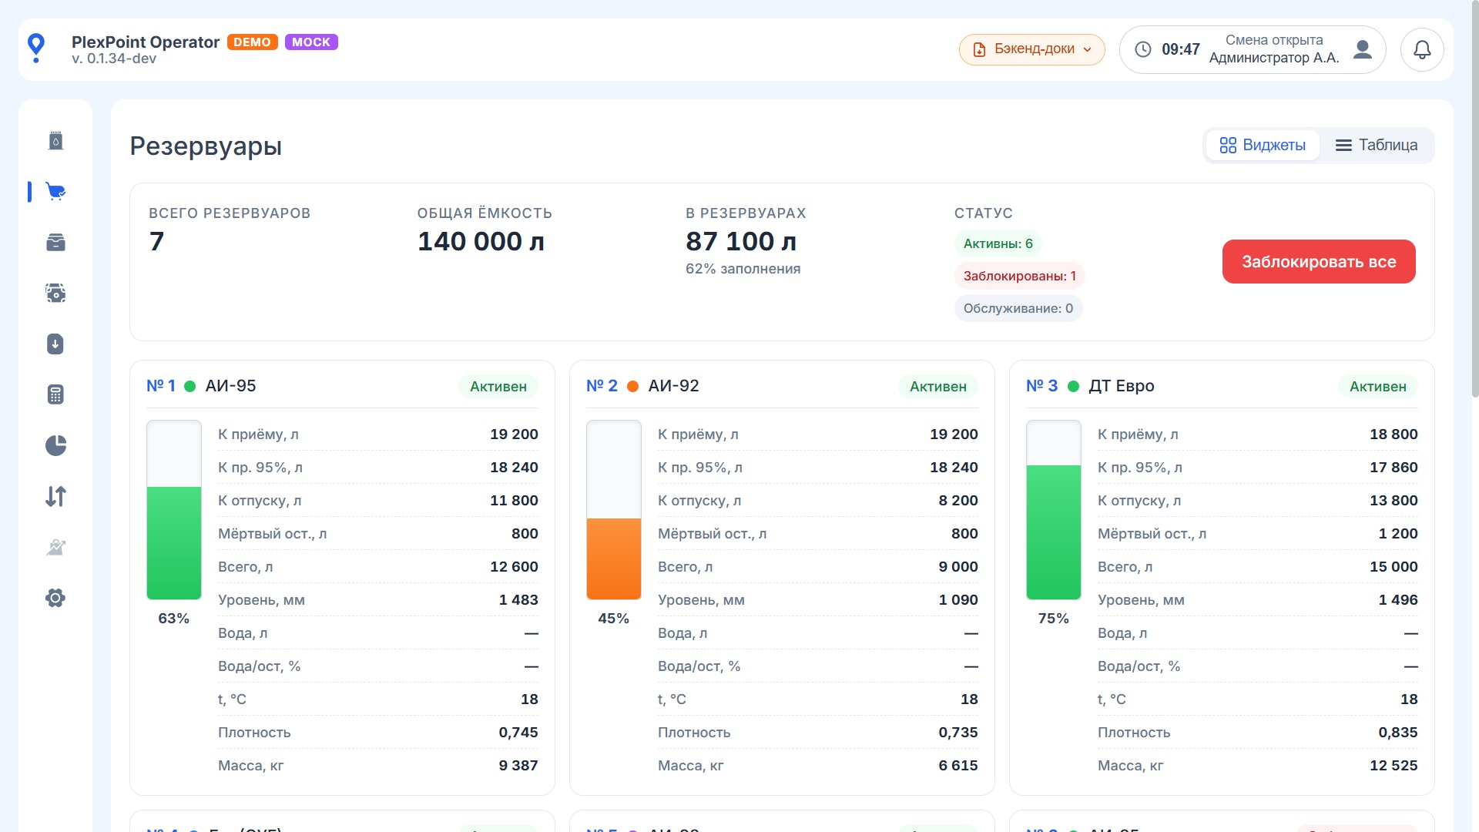Screen dimensions: 1479x832
Task: Select the shopping cart sidebar icon
Action: pos(55,192)
